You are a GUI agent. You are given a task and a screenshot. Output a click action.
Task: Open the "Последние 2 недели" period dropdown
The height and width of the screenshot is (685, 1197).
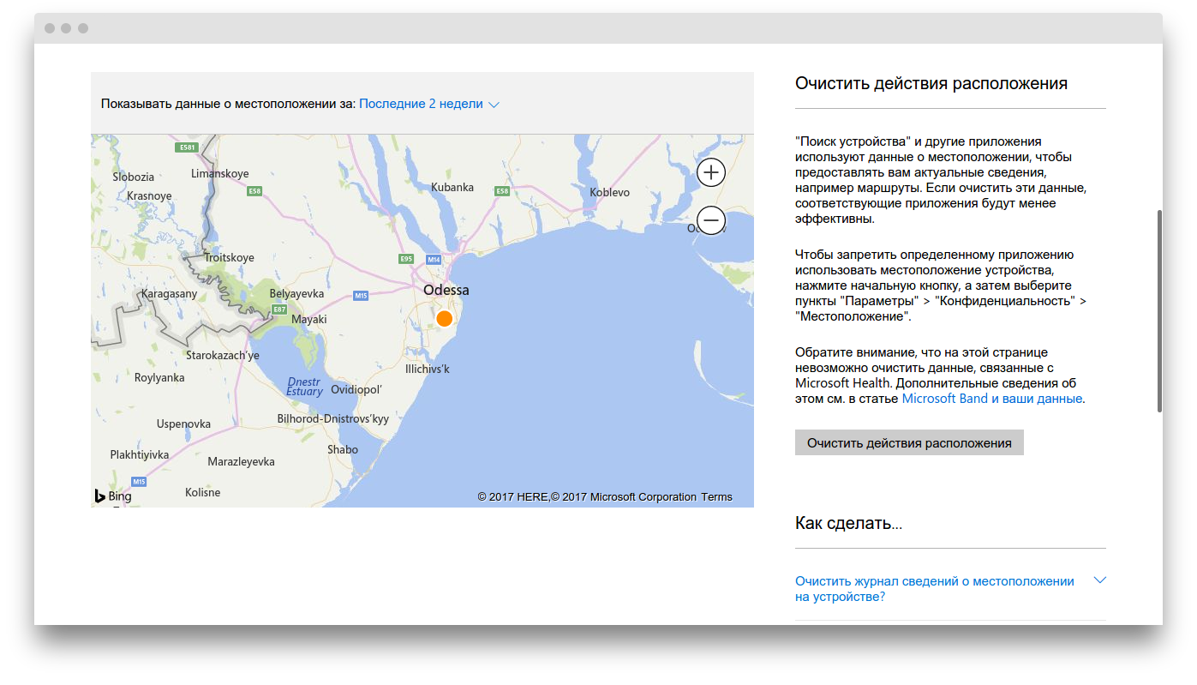click(x=428, y=104)
